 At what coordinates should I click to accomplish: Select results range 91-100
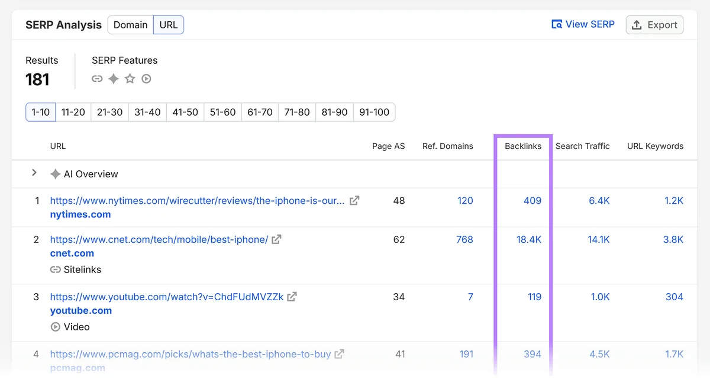click(375, 112)
